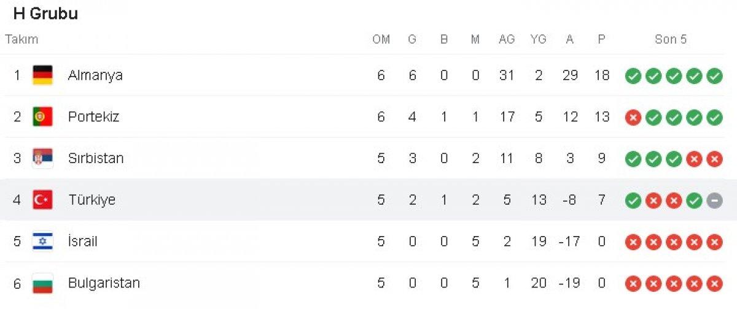
Task: Click the Takım column header
Action: coord(21,39)
